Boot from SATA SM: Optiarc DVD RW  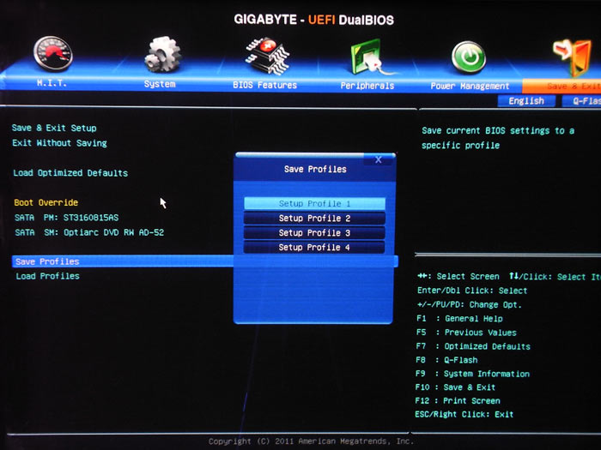point(89,232)
